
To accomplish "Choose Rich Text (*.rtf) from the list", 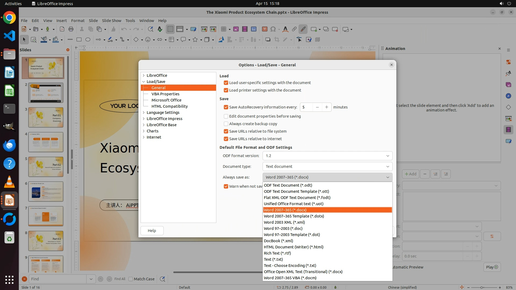I will point(277,253).
